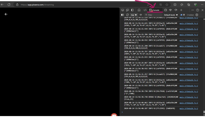Viewport: 205px width, 121px height.
Task: Open source link of 11:56:20.932 log entry
Action: 189,40
